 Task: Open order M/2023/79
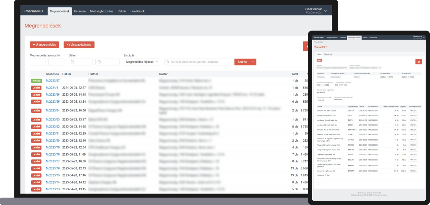tap(53, 147)
